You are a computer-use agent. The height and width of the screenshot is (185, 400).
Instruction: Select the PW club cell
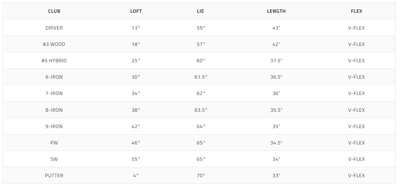pyautogui.click(x=54, y=143)
